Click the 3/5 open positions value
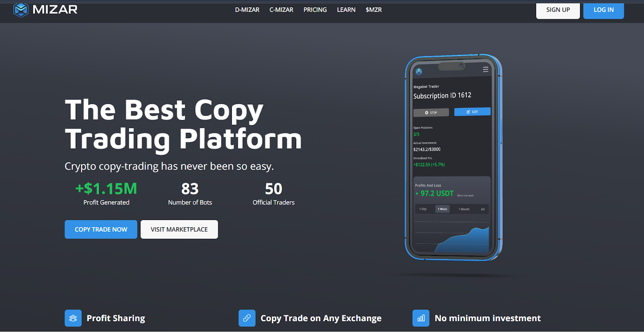 pos(416,134)
